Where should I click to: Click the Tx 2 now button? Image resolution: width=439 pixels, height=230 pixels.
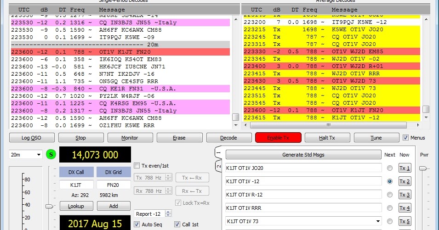(x=405, y=181)
